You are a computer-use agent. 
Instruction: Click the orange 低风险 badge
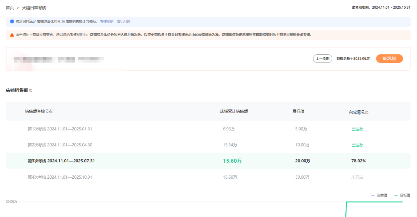pos(389,59)
